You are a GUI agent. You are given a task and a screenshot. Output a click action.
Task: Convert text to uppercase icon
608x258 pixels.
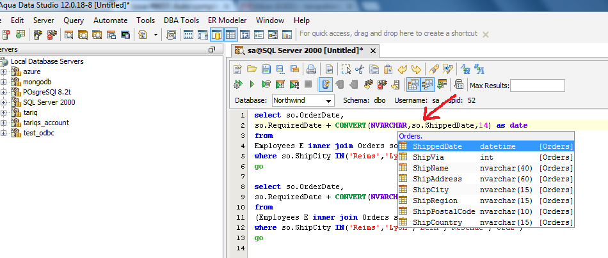[x=479, y=69]
